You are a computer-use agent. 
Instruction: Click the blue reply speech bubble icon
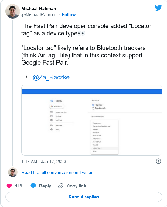tap(33, 186)
